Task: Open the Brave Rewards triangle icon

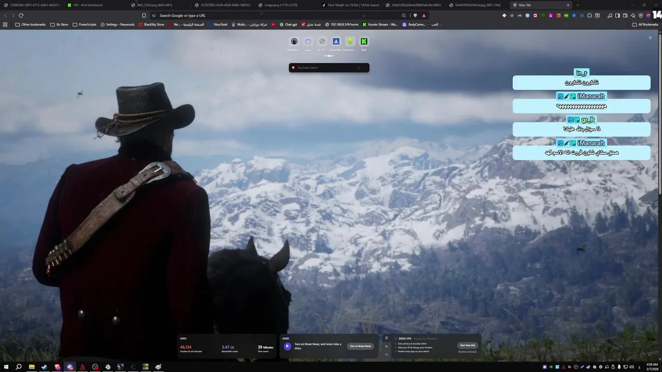Action: click(424, 16)
